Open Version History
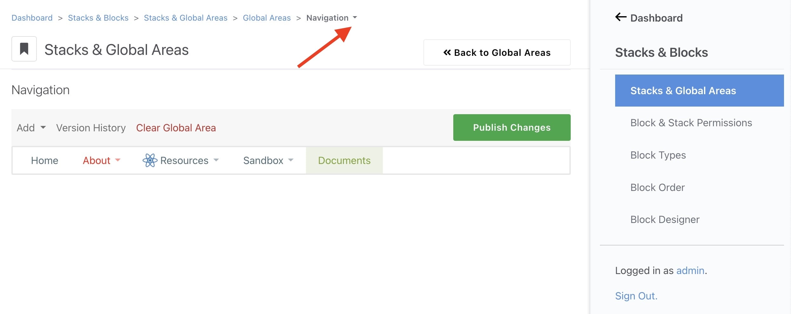The image size is (791, 314). [x=91, y=128]
